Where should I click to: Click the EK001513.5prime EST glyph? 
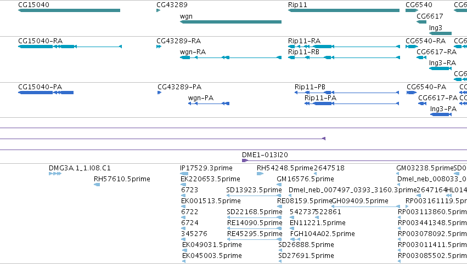coord(183,206)
